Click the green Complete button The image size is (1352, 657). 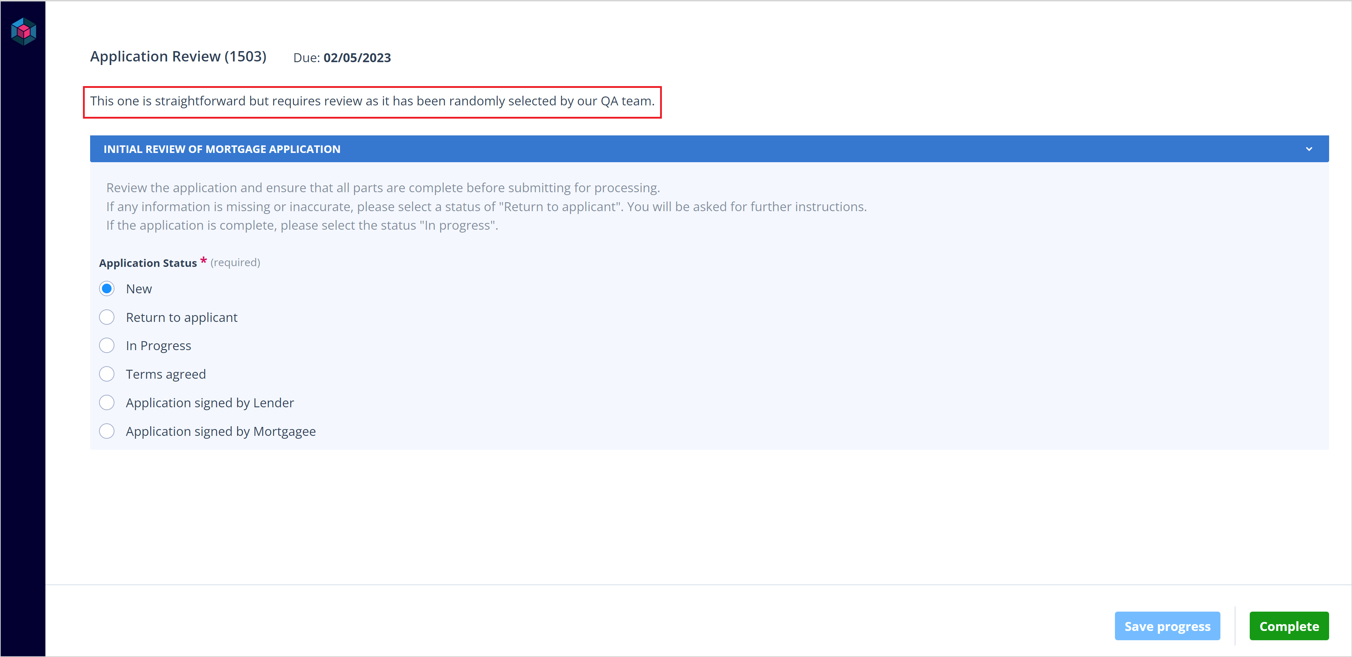pyautogui.click(x=1288, y=626)
